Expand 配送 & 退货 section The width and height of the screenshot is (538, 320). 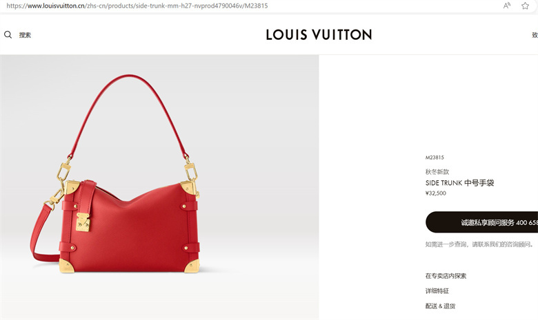tap(440, 306)
